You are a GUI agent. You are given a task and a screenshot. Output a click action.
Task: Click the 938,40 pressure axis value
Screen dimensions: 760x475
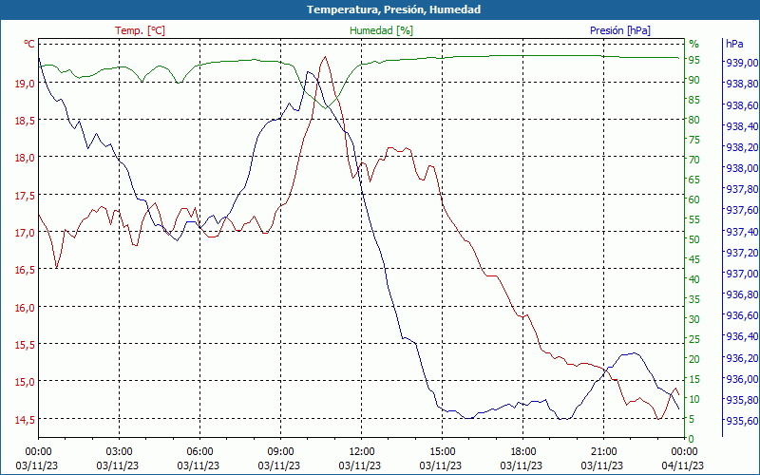tap(742, 126)
